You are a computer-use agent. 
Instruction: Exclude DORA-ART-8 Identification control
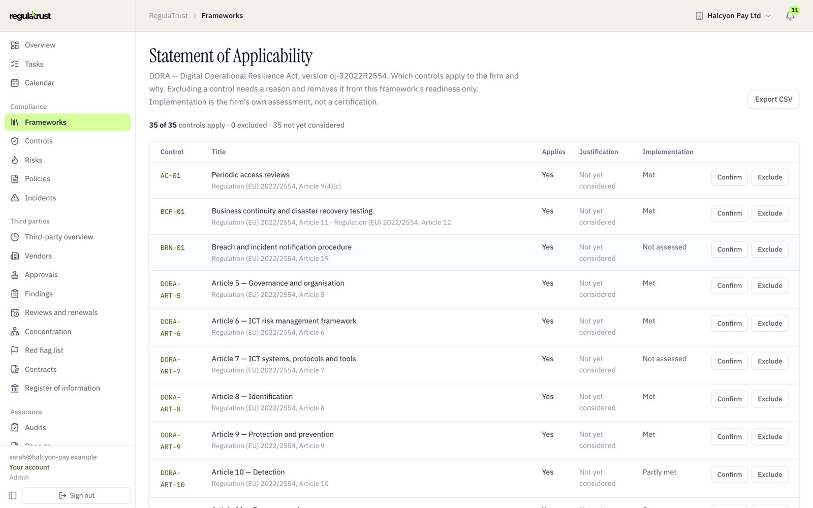(770, 399)
